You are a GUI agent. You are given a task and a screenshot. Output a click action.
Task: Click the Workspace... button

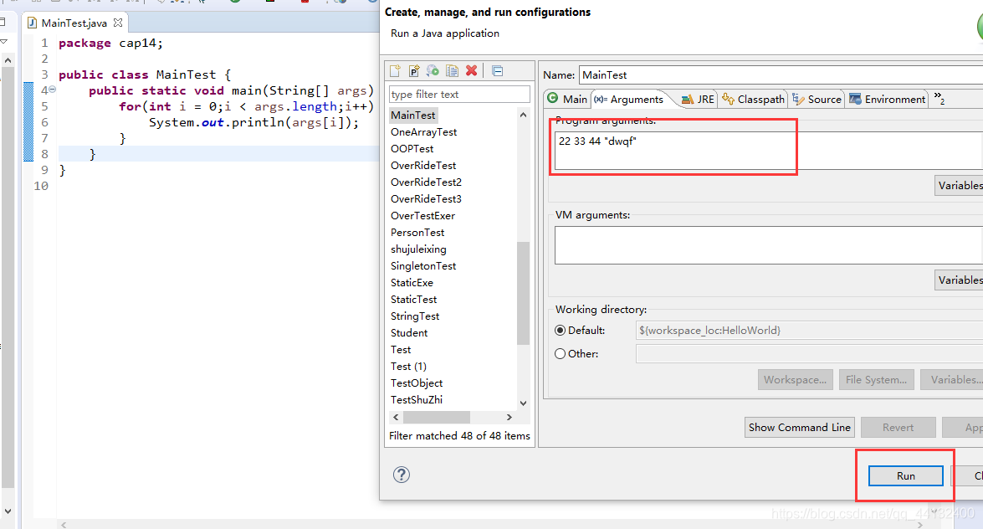point(795,380)
